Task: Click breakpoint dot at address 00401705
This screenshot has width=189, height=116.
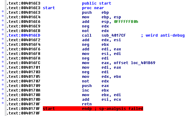Action: [3, 75]
